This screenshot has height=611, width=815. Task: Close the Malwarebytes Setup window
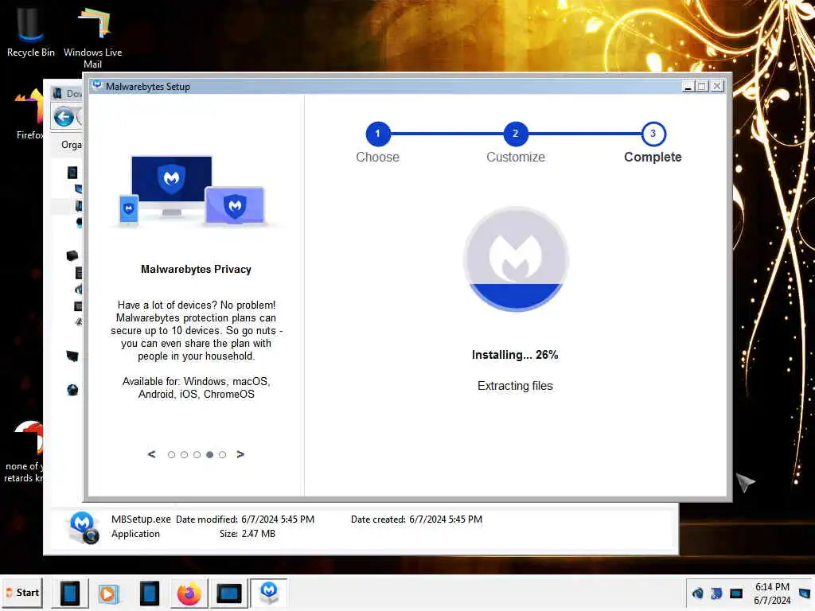(x=717, y=86)
